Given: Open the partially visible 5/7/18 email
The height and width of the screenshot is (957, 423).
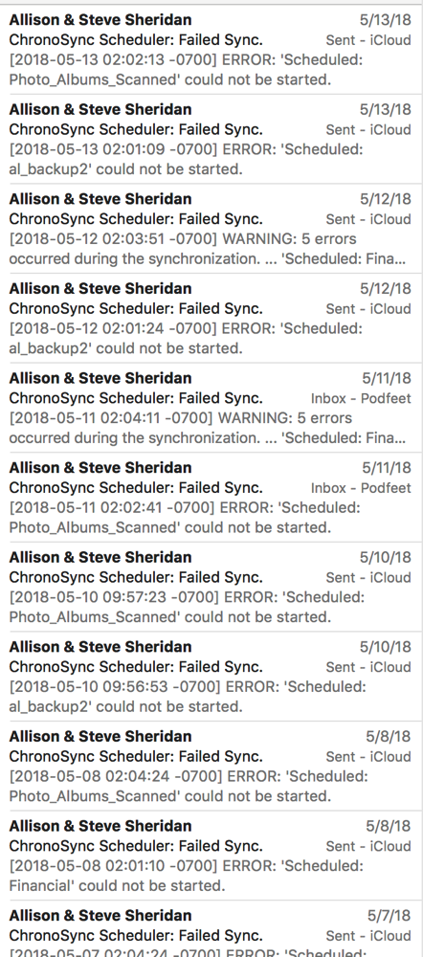Looking at the screenshot, I should pos(211,929).
